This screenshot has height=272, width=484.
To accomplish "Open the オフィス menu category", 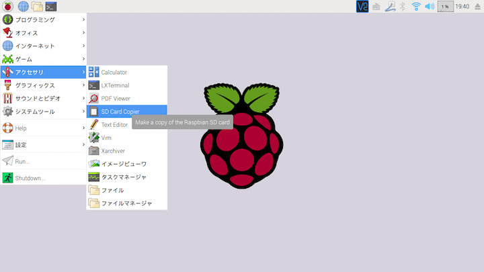I will pos(44,33).
